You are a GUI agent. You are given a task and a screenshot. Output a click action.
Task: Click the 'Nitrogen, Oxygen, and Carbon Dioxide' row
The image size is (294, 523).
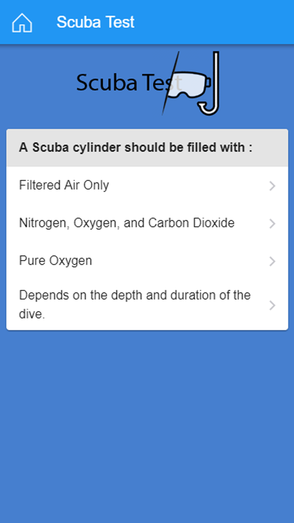pyautogui.click(x=126, y=223)
